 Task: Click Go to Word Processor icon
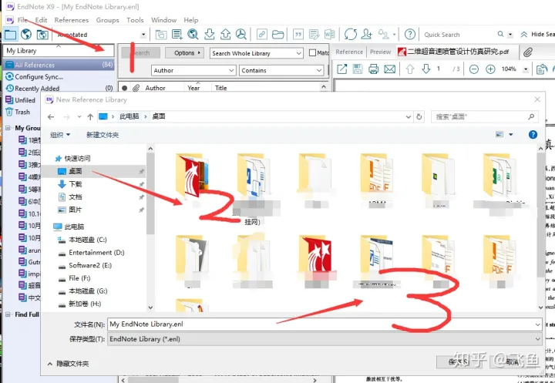click(x=329, y=35)
